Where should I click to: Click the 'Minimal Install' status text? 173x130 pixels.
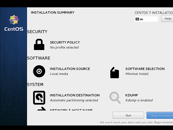[x=137, y=74]
